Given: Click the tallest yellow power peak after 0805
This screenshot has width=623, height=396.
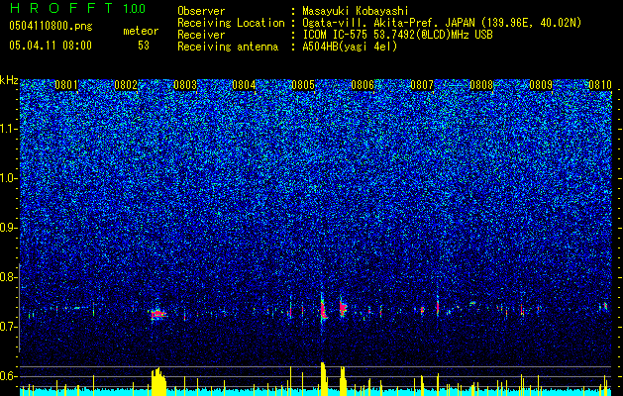Looking at the screenshot, I should click(324, 379).
